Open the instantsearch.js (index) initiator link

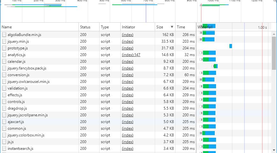point(128,149)
